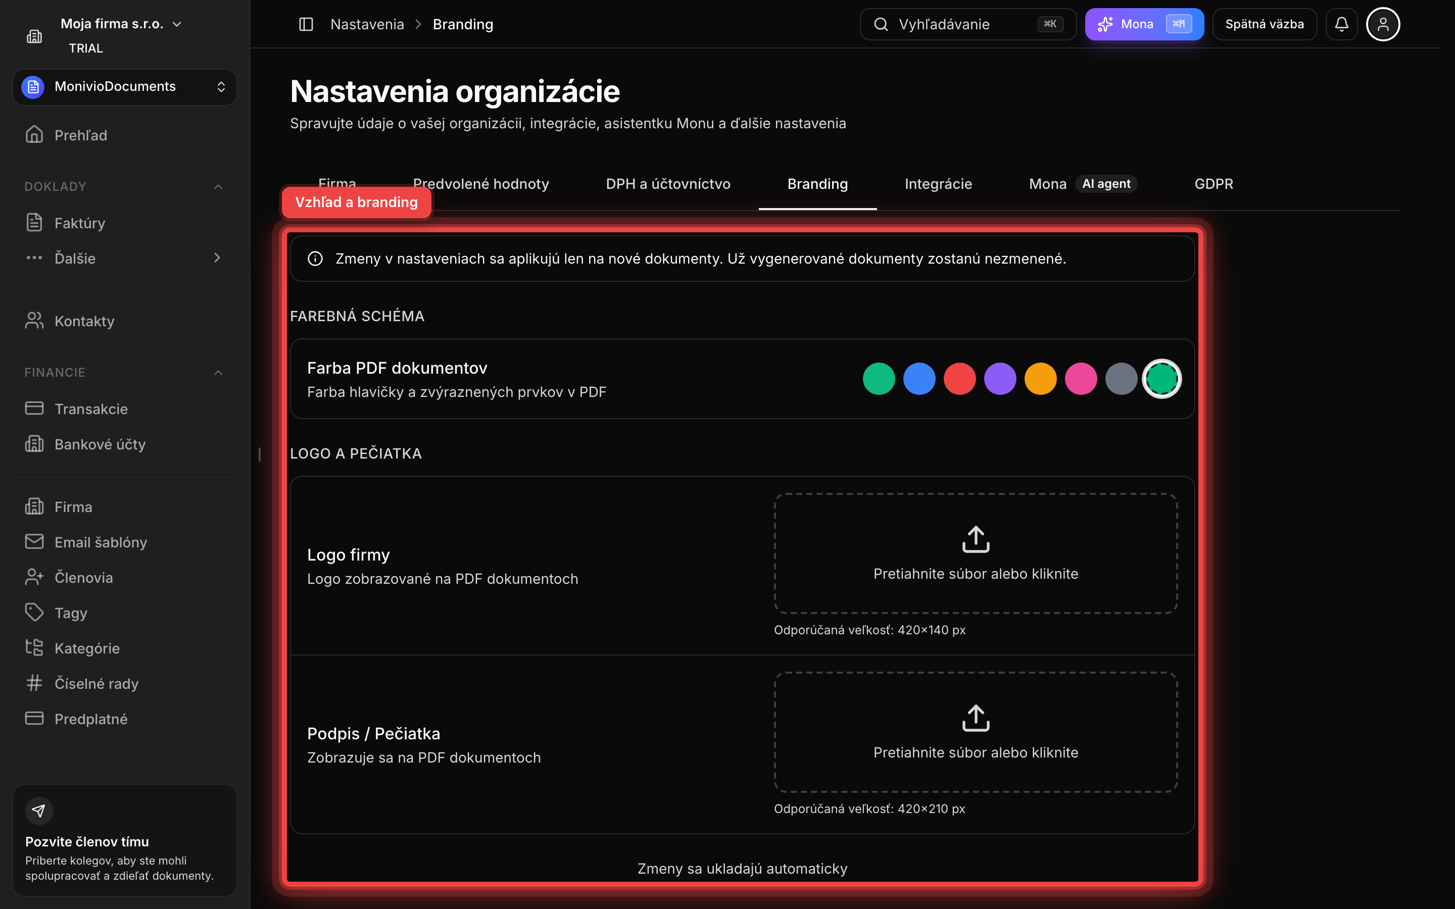
Task: Pick the blue PDF color swatch
Action: [x=919, y=379]
